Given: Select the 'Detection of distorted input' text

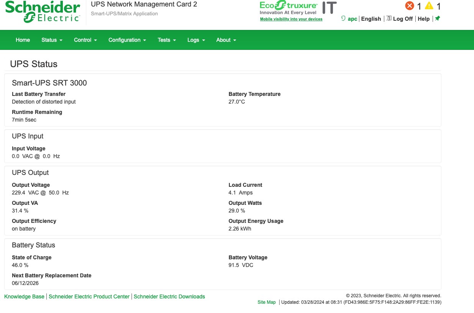Looking at the screenshot, I should point(44,102).
